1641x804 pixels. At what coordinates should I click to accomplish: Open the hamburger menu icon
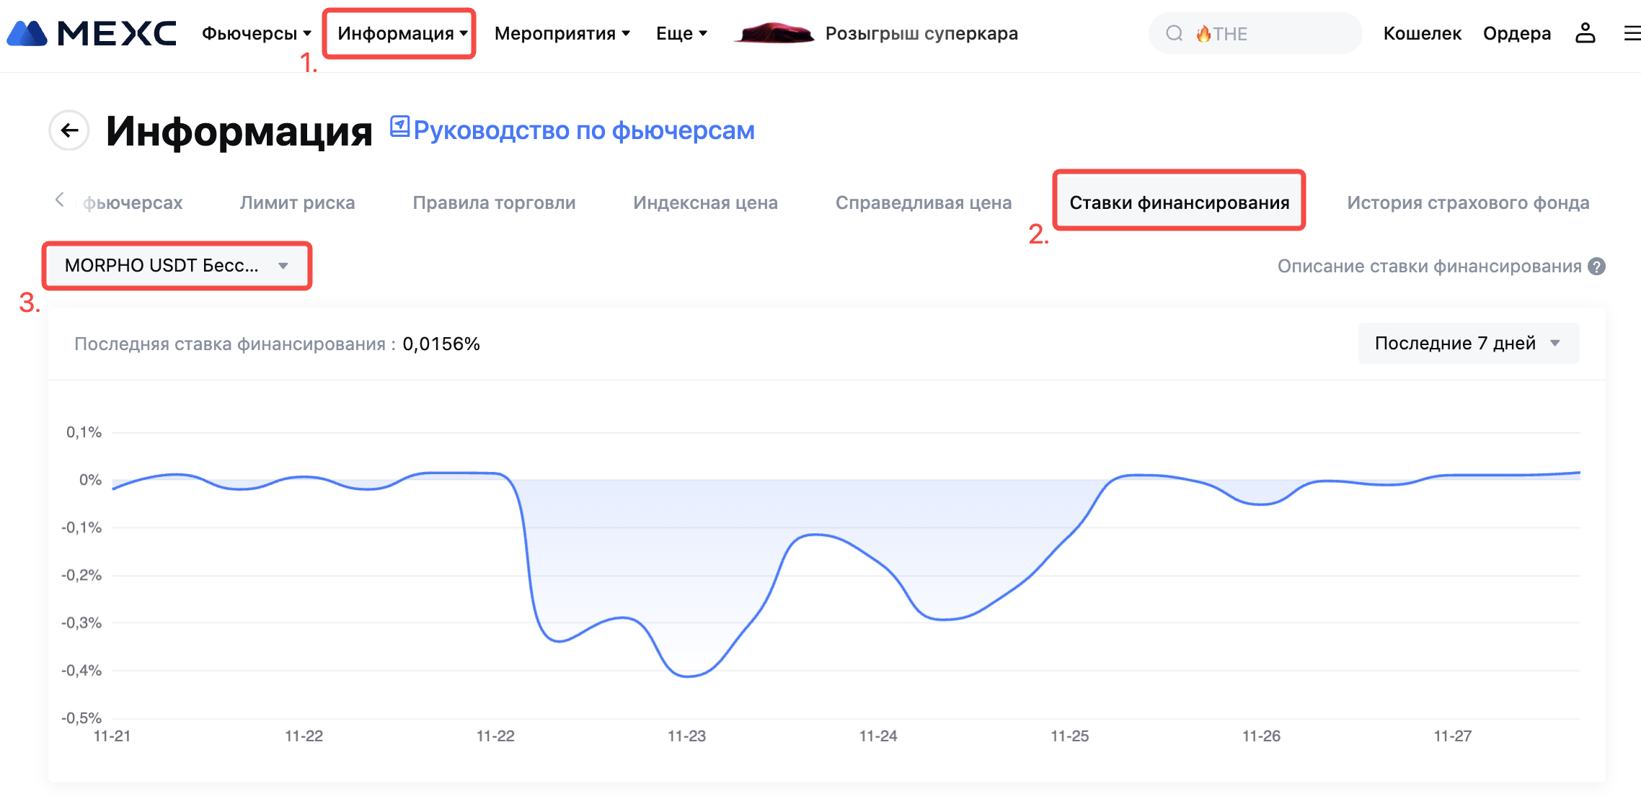[1632, 33]
